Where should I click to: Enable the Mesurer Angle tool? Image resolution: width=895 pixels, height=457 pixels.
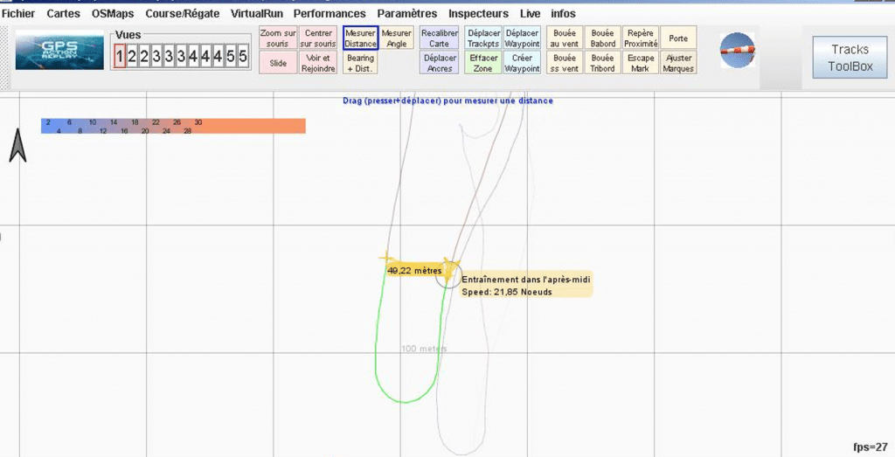[397, 38]
